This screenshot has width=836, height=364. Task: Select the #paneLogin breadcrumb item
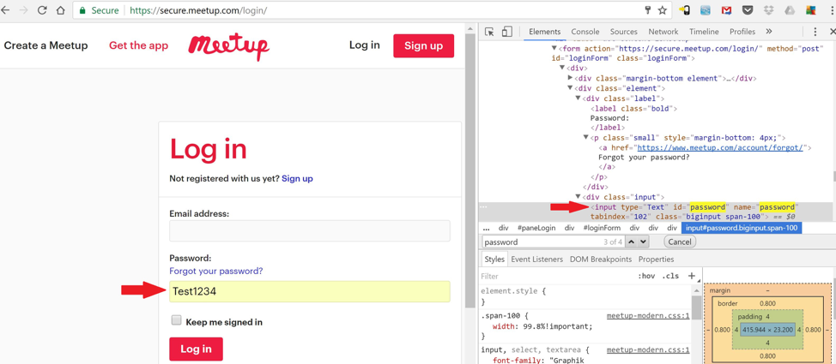(536, 228)
